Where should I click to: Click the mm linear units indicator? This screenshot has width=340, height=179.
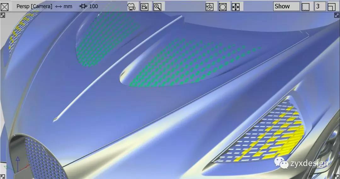64,7
